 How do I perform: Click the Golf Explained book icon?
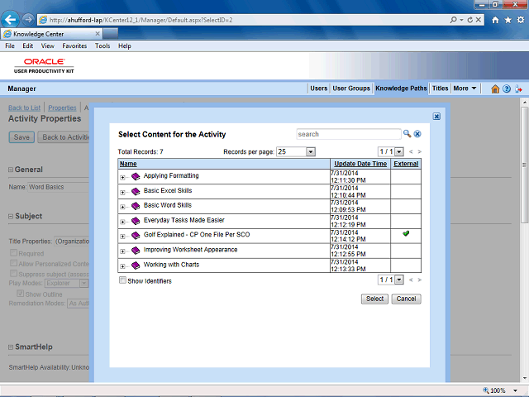(x=136, y=235)
